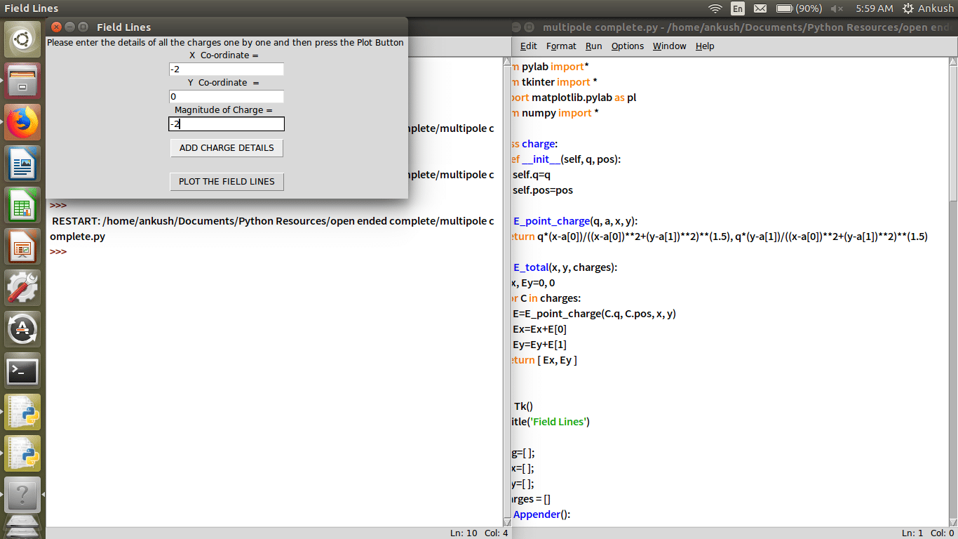This screenshot has height=539, width=958.
Task: Click the Ubuntu Dash search icon
Action: (x=23, y=40)
